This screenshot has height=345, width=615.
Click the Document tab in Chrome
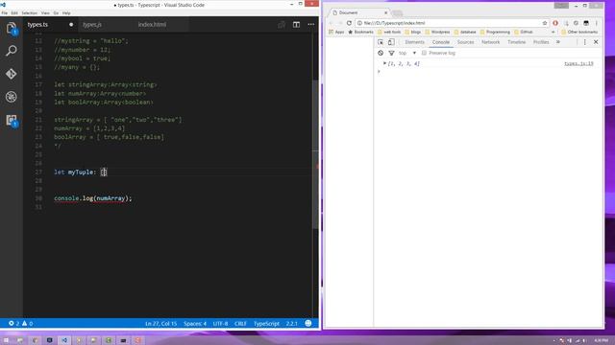point(358,12)
